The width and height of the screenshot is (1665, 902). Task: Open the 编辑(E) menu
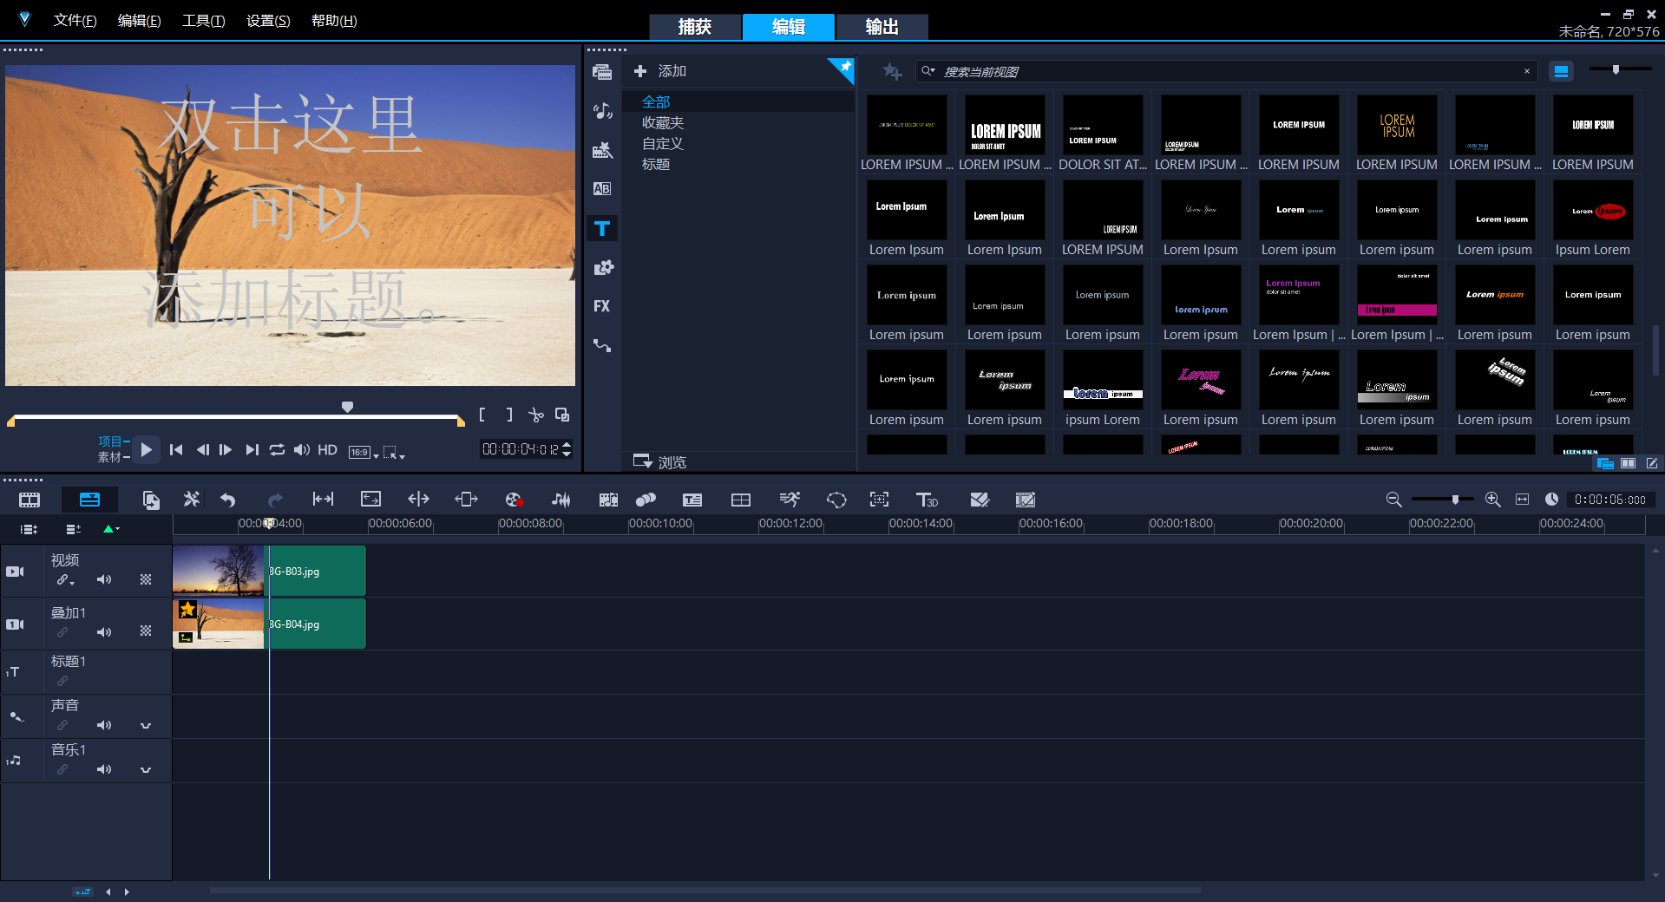[x=139, y=20]
